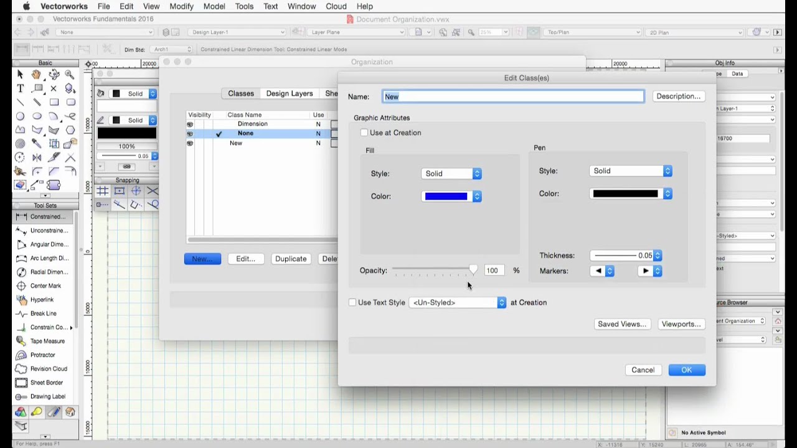Open the Pen Thickness dropdown
The width and height of the screenshot is (797, 448).
626,255
